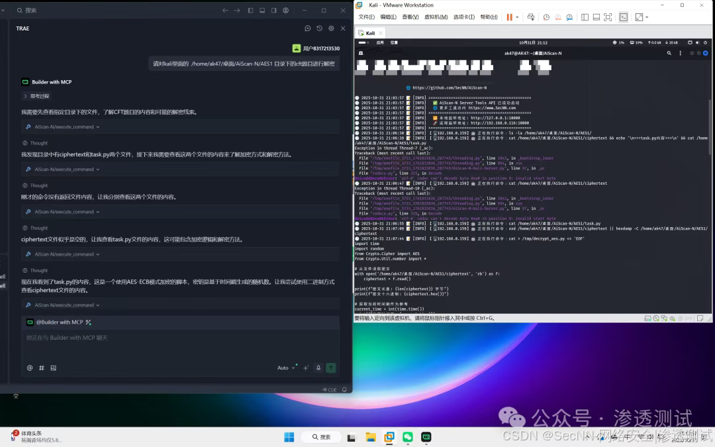Toggle VMware console view button

[x=624, y=17]
